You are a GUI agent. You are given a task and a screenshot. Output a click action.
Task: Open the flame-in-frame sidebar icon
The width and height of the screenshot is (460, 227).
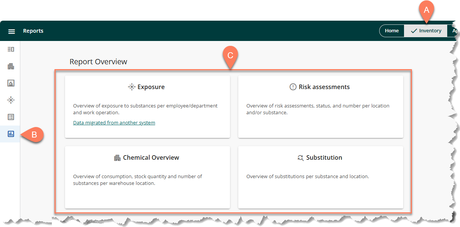point(11,83)
